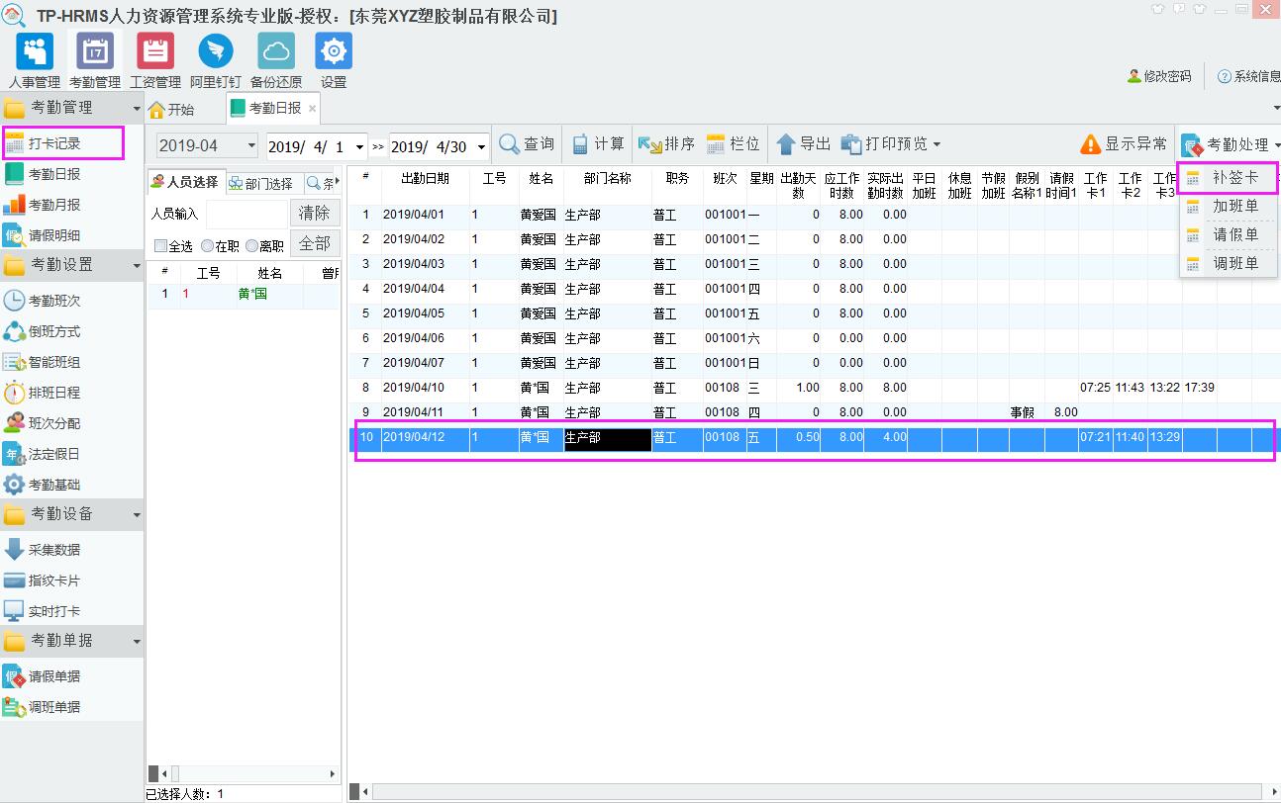
Task: Select the employee row 黄*国 in list
Action: 244,294
